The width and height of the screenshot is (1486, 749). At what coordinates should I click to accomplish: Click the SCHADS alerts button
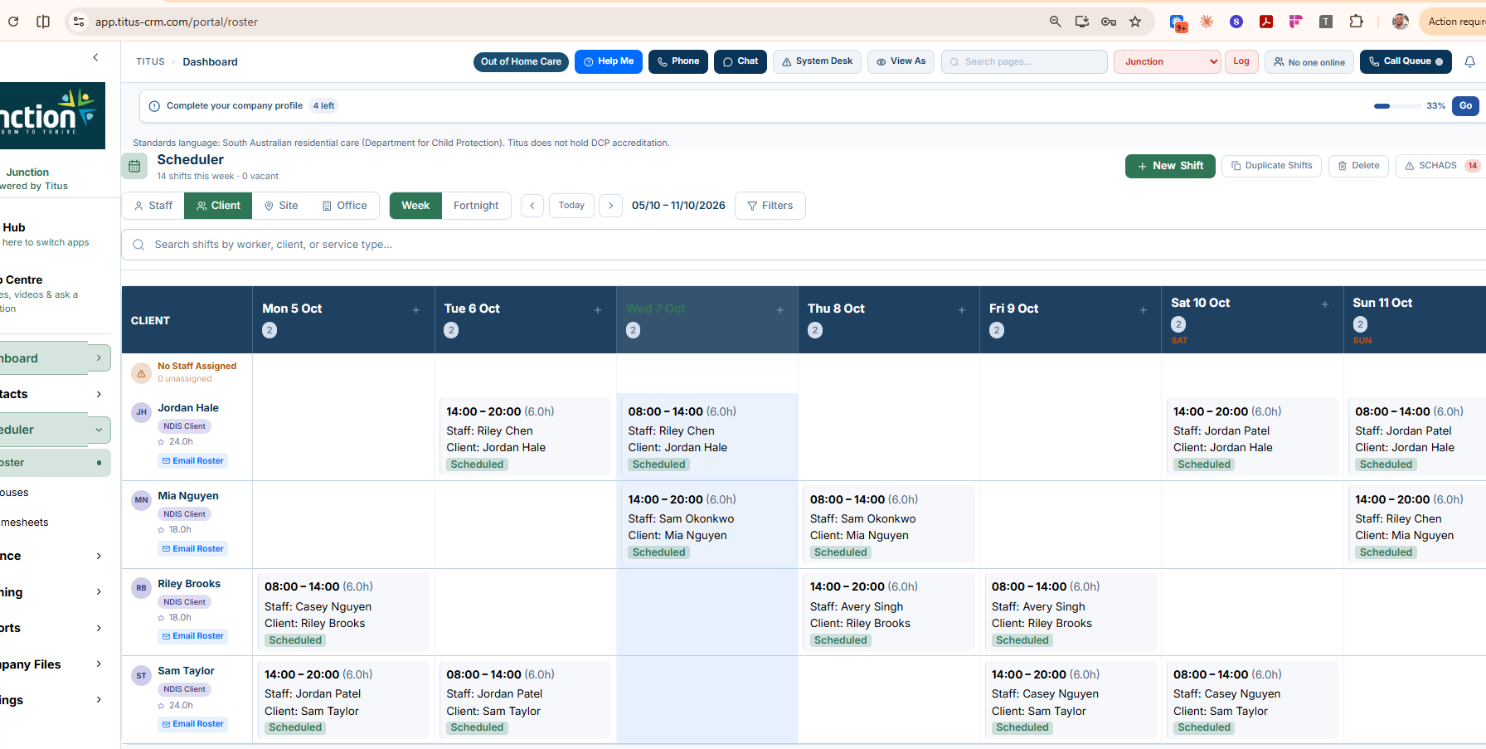[1441, 166]
